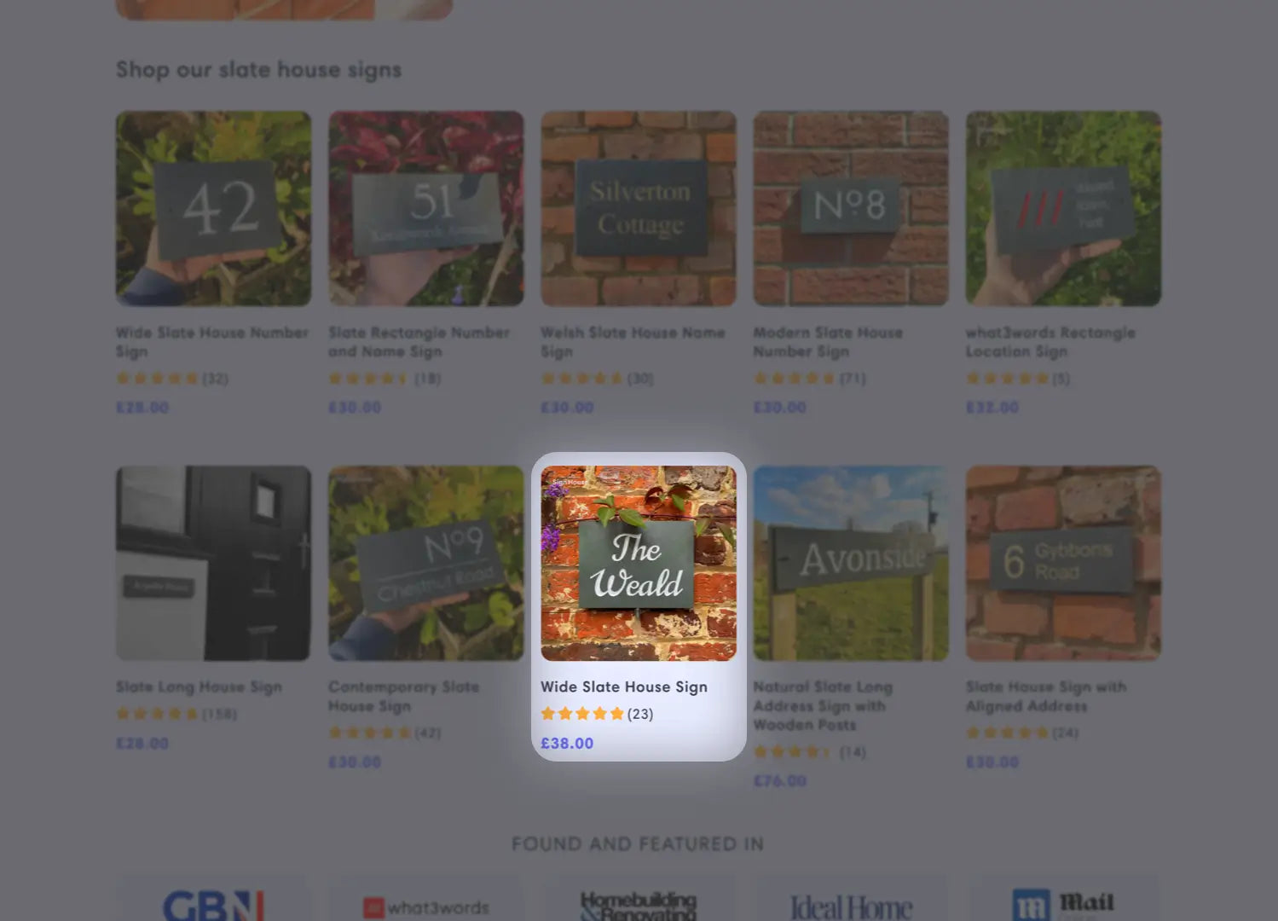Open the 6 Gybbons Road sign image
1278x921 pixels.
point(1063,563)
